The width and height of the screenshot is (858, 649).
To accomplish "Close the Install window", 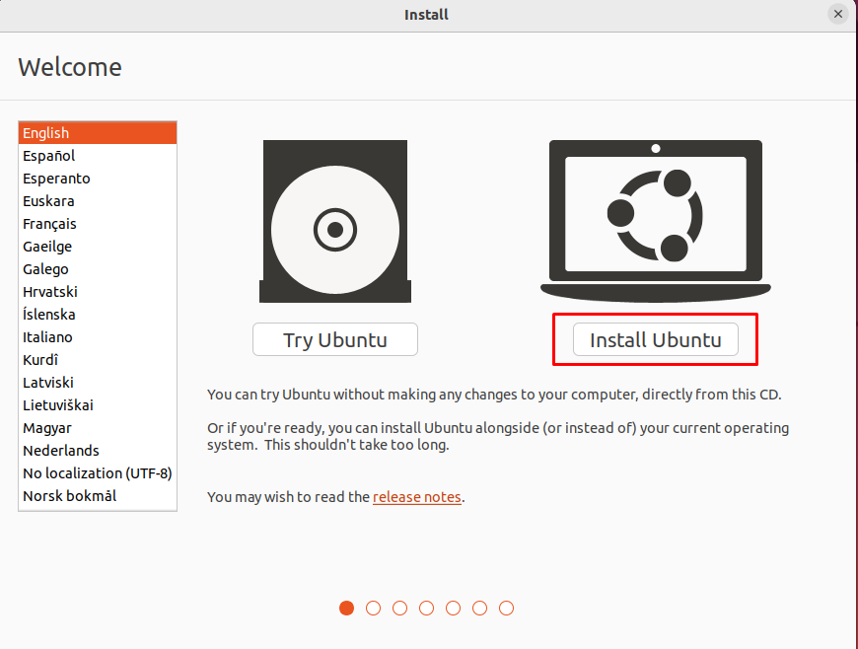I will (x=837, y=15).
